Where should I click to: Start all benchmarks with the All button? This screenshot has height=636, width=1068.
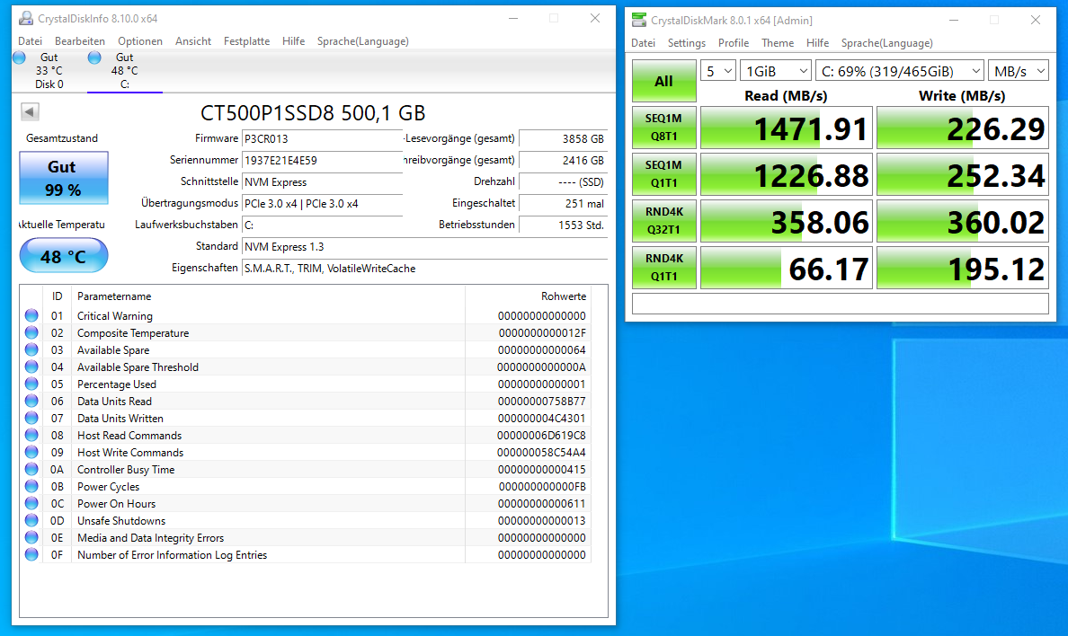pyautogui.click(x=664, y=81)
